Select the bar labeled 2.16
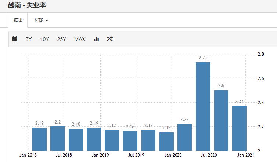 [130, 141]
